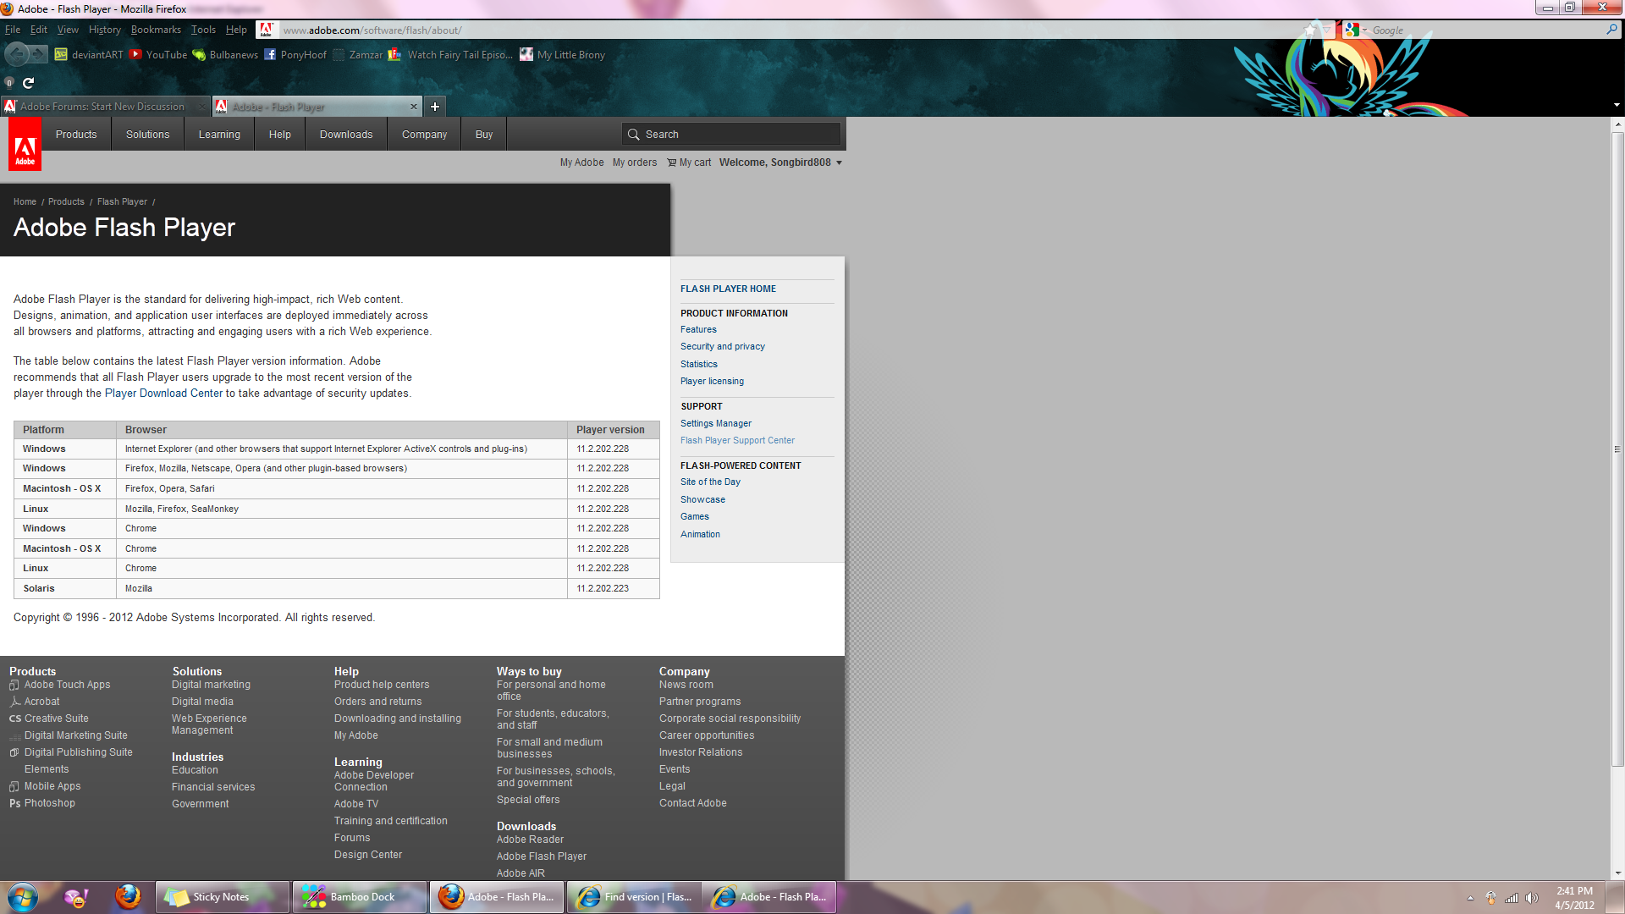Click the volume speaker icon in system tray
This screenshot has height=914, width=1625.
1532,898
